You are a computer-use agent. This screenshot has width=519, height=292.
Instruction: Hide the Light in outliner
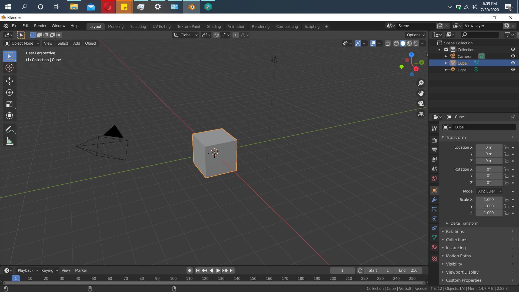tap(513, 69)
